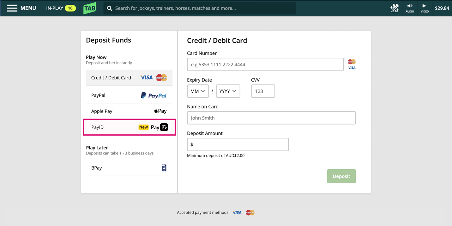This screenshot has height=226, width=452.
Task: Select the Credit / Debit Card option
Action: 129,78
